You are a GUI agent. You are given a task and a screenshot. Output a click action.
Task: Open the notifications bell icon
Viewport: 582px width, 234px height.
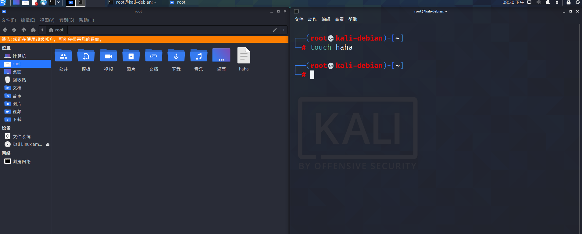(548, 2)
